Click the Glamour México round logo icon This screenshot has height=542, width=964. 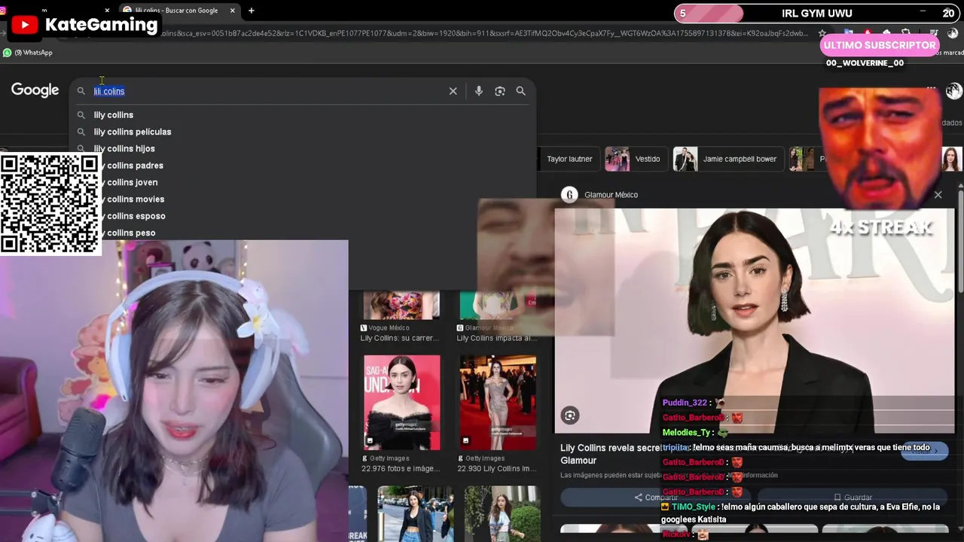tap(569, 195)
